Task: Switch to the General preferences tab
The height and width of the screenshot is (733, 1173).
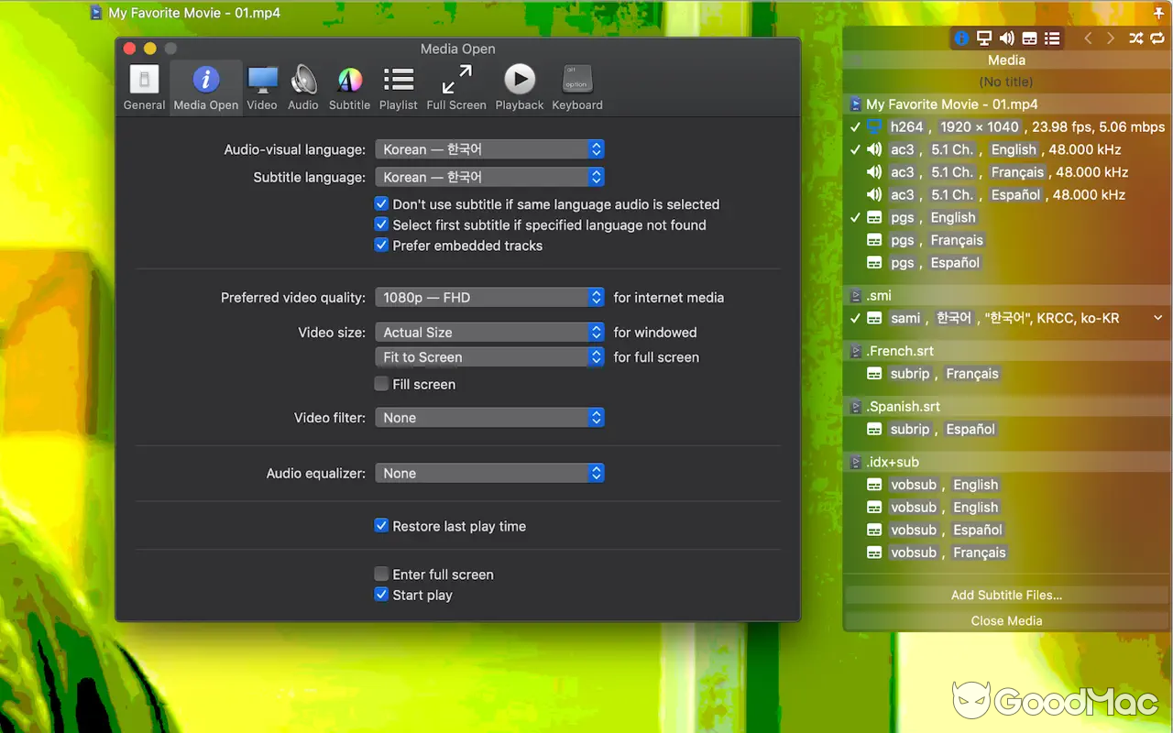Action: pos(144,85)
